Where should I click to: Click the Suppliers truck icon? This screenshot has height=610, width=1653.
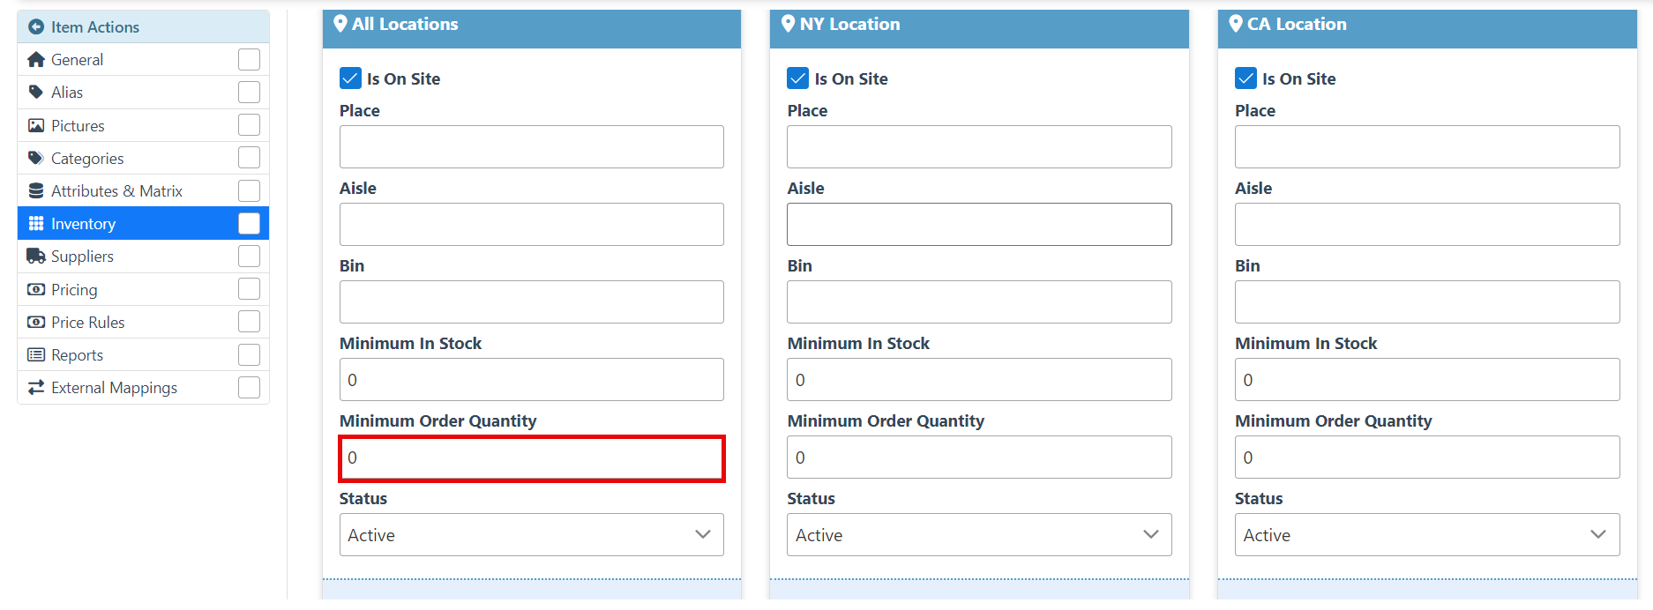tap(36, 257)
